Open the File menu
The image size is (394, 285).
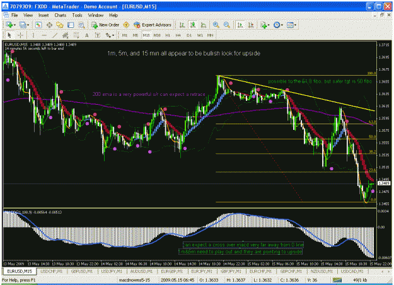coord(14,15)
